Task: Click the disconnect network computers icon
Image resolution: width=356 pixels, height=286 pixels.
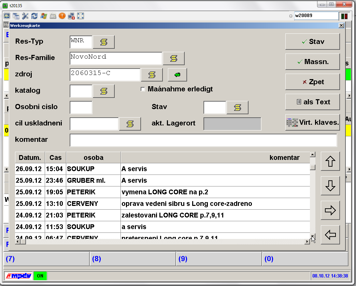Action: [71, 16]
